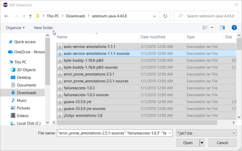Change the view layout icon
Image resolution: width=242 pixels, height=151 pixels.
[x=205, y=28]
